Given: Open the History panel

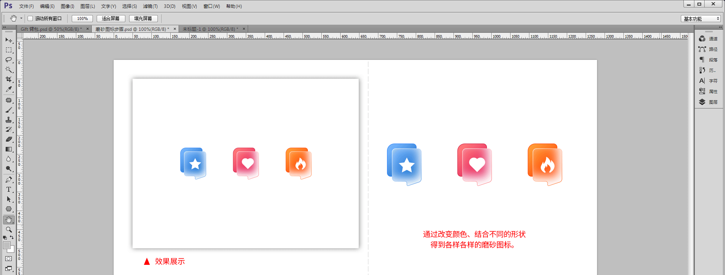Looking at the screenshot, I should pos(708,70).
